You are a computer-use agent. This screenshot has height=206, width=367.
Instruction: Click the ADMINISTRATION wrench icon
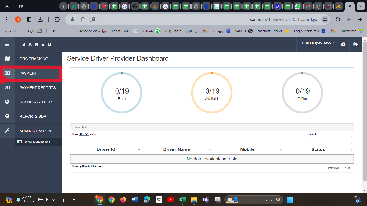(7, 131)
